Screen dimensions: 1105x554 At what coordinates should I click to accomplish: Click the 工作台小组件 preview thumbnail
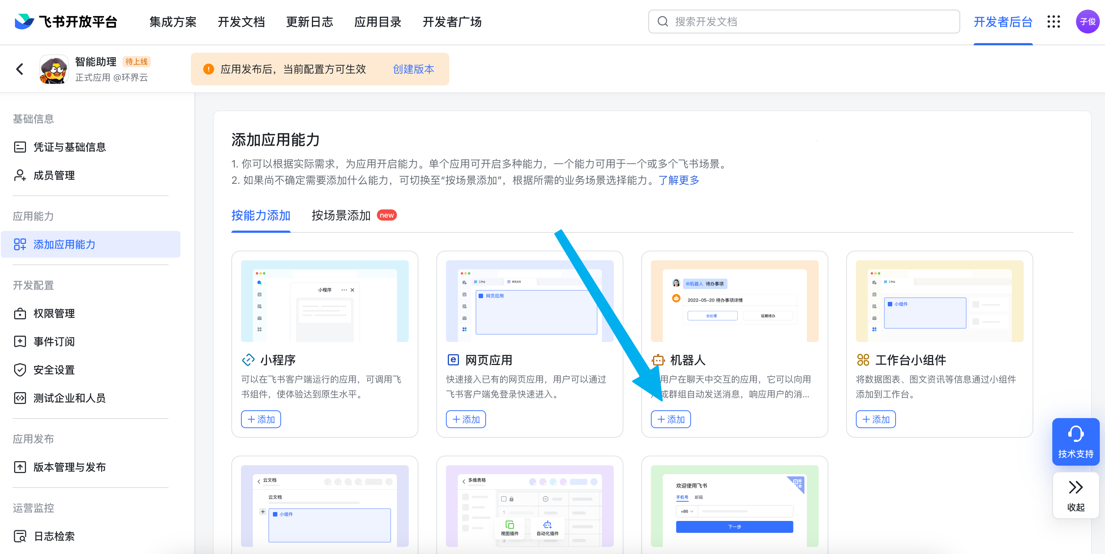click(x=939, y=301)
